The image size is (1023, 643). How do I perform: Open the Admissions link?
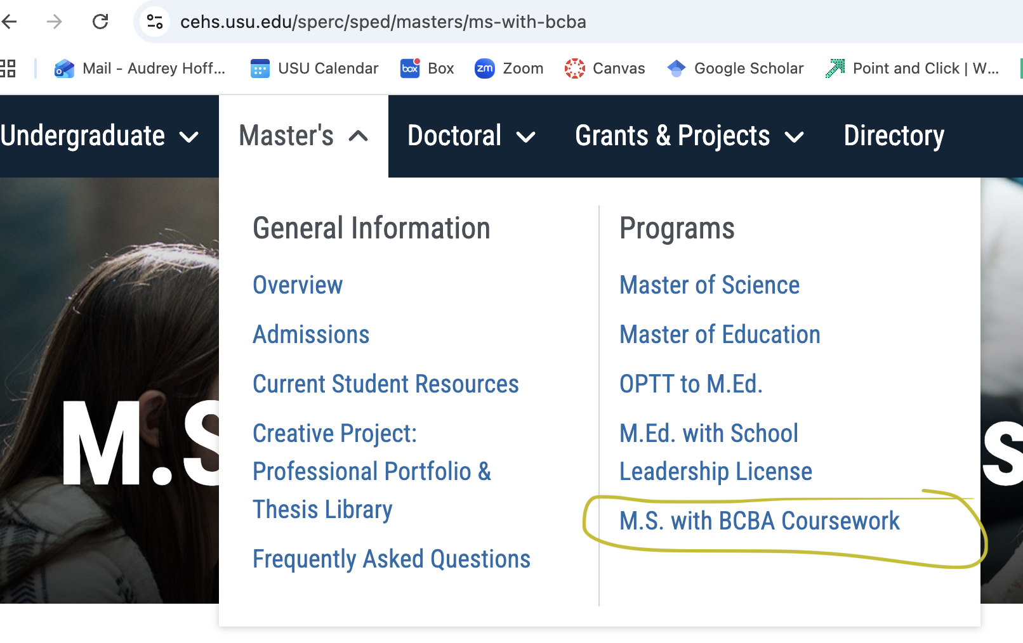click(311, 335)
